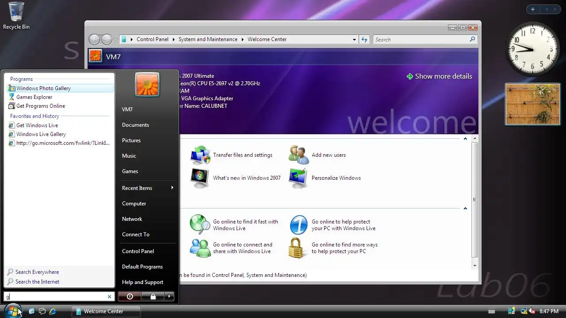Open Go online to find more ways
The image size is (566, 318).
click(333, 248)
